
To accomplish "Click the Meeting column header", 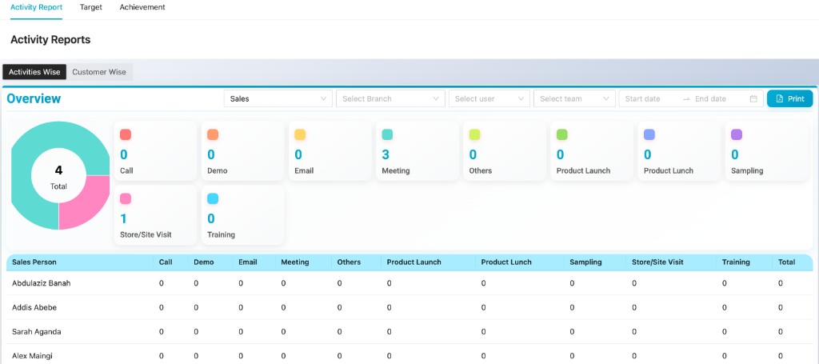I will tap(295, 262).
